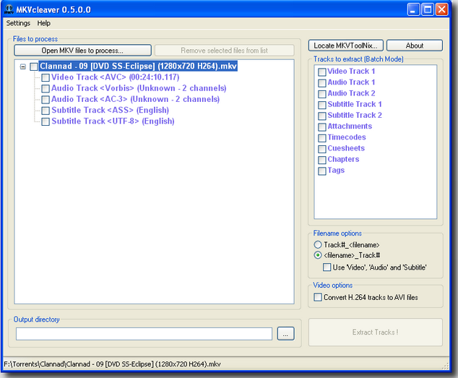Check Subtitle Track <UTF-8> checkbox
Image resolution: width=458 pixels, height=378 pixels.
(x=46, y=121)
